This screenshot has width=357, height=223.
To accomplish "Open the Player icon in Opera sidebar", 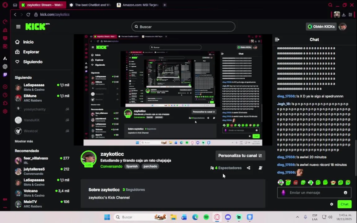I will [x=5, y=87].
